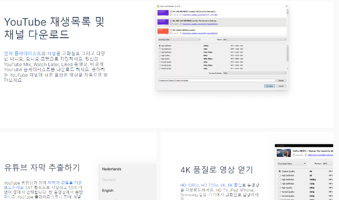Click the download folder path input field

(x=216, y=81)
